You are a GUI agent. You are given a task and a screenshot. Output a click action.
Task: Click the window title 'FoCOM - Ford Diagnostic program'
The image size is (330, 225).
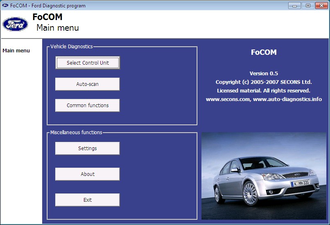[x=48, y=6]
